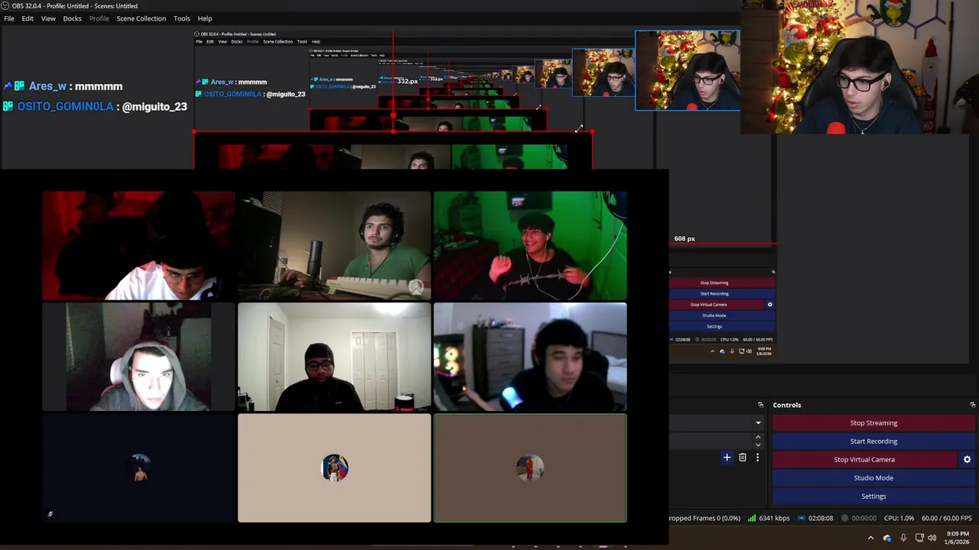Open the Tools menu
This screenshot has height=550, width=979.
[181, 18]
